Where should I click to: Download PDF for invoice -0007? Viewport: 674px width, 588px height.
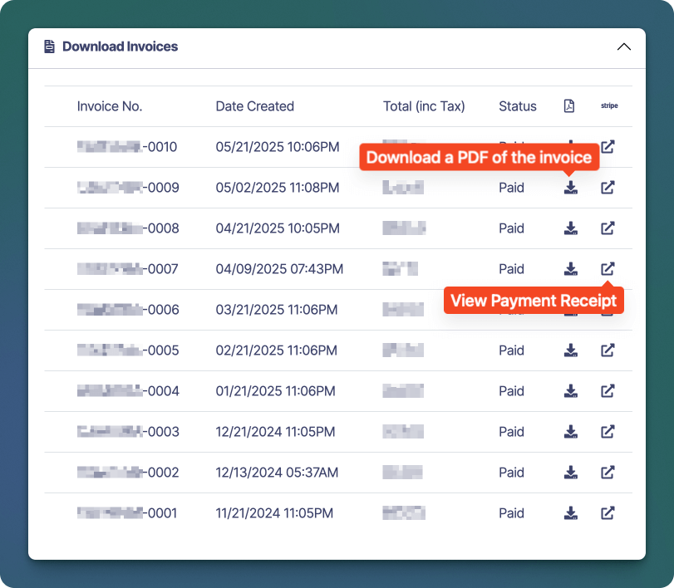tap(570, 269)
